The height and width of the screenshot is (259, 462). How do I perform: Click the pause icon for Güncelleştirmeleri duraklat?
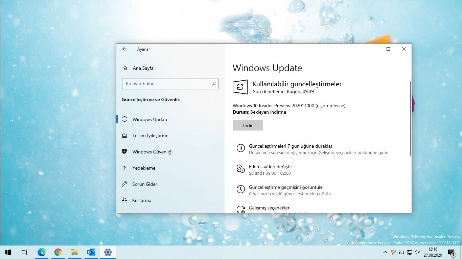click(x=240, y=148)
